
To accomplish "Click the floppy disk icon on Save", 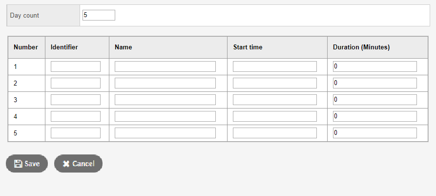I will (18, 164).
